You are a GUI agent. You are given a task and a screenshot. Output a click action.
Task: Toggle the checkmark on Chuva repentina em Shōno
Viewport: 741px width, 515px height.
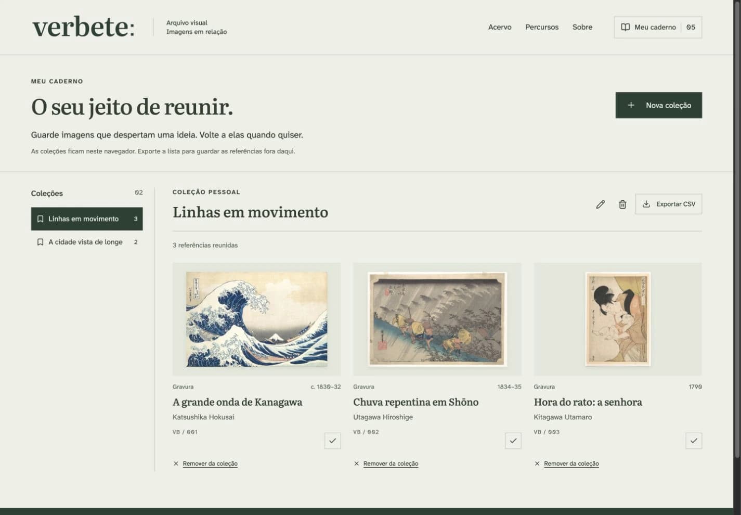click(x=513, y=441)
